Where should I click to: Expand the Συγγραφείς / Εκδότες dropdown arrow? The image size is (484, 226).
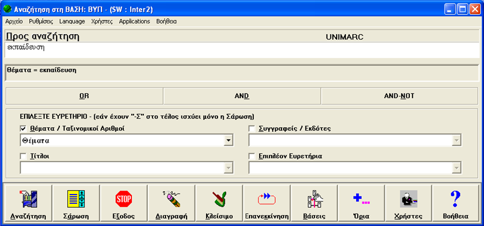click(457, 140)
